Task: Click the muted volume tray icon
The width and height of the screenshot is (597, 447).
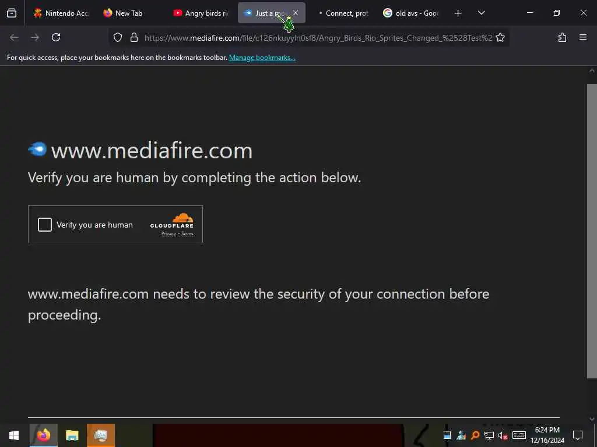Action: pyautogui.click(x=503, y=435)
